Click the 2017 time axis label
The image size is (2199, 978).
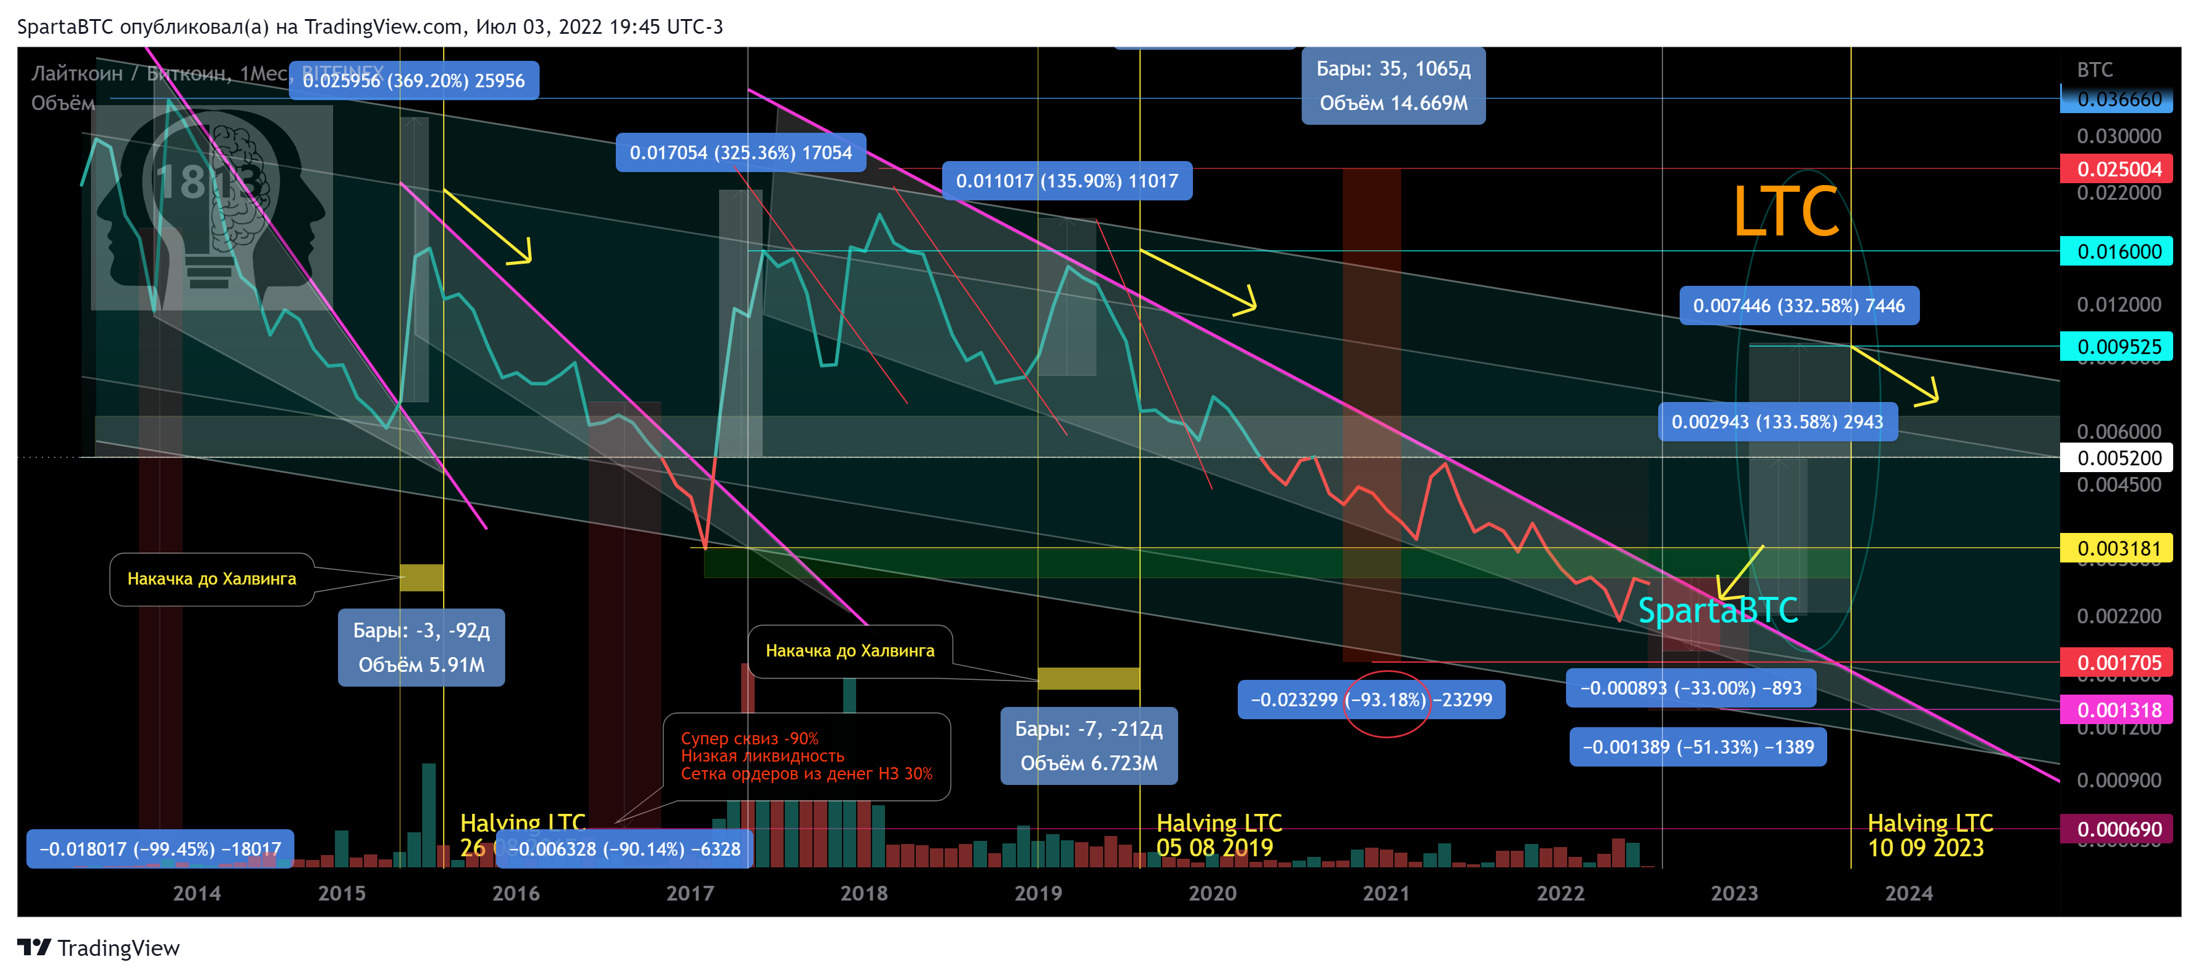[690, 893]
